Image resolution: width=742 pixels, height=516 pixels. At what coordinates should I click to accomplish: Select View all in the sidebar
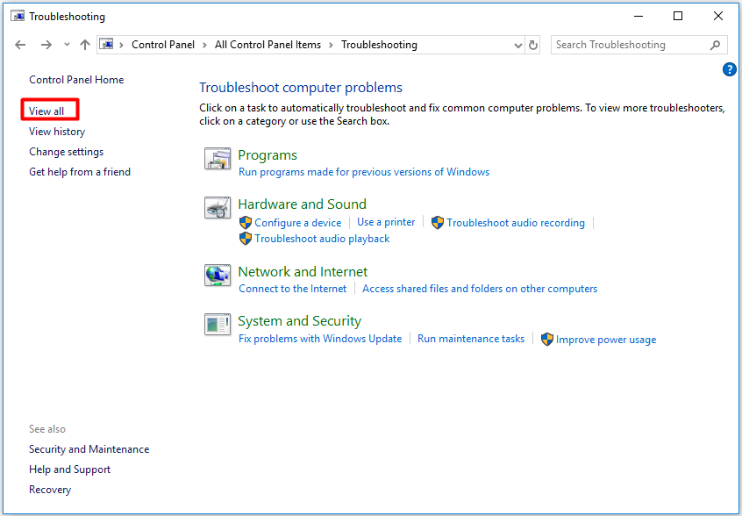pyautogui.click(x=46, y=111)
